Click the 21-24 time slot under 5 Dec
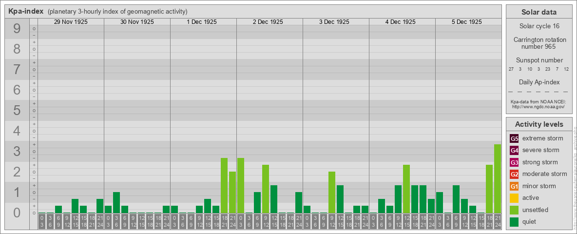This screenshot has width=577, height=234. [498, 222]
